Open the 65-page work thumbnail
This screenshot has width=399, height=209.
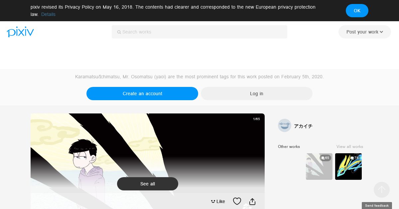coord(319,167)
